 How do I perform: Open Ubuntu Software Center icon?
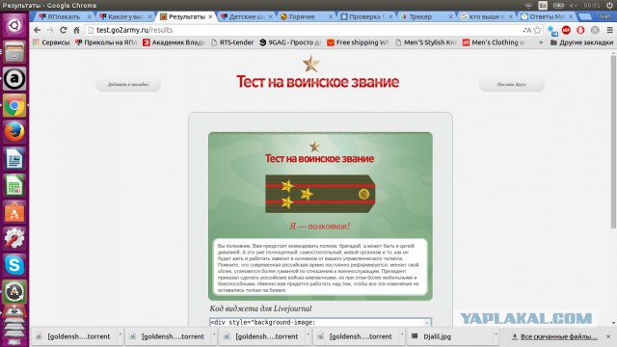pyautogui.click(x=14, y=212)
